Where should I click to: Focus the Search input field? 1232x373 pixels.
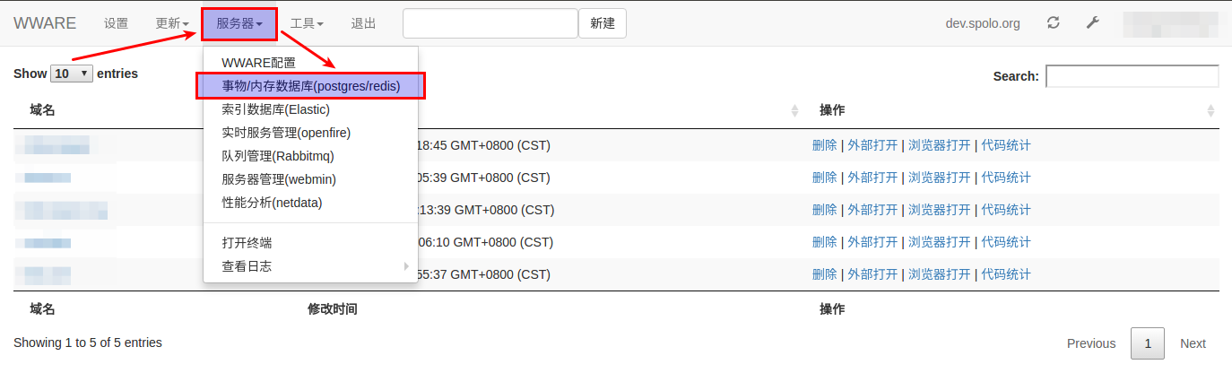pos(1132,76)
